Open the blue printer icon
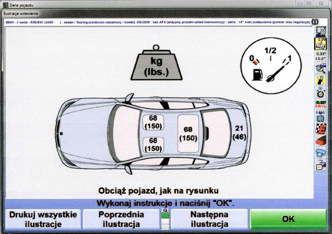The height and width of the screenshot is (234, 332). pyautogui.click(x=321, y=153)
